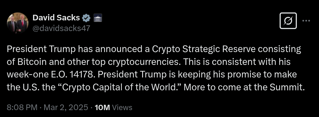
Task: Click the 10M view count
Action: click(102, 108)
